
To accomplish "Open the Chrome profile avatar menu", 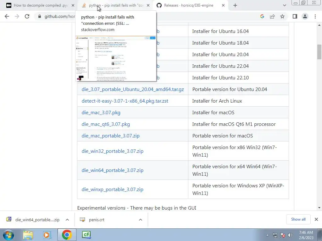I will pyautogui.click(x=305, y=16).
